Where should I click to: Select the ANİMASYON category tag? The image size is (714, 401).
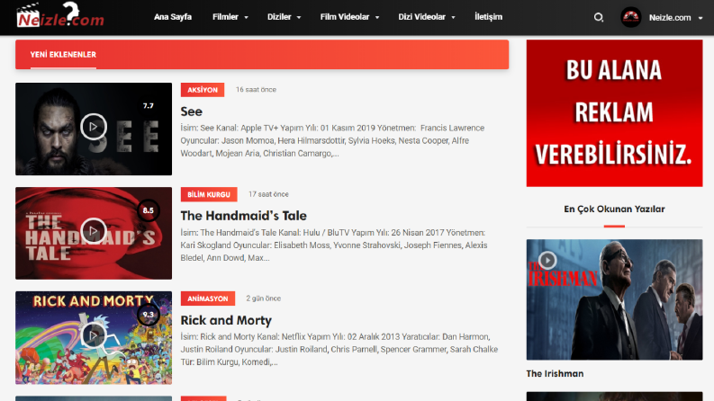pyautogui.click(x=208, y=299)
